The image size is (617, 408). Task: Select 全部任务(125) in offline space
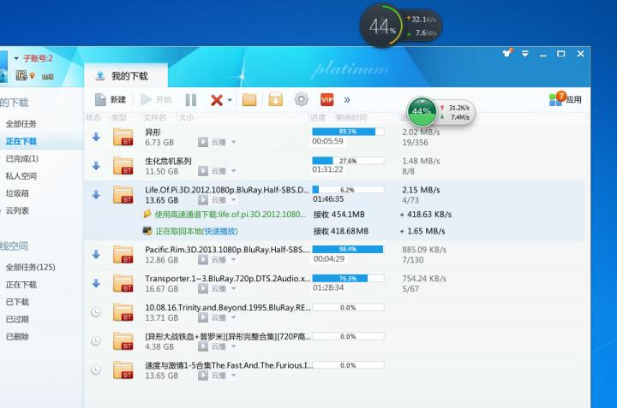30,268
